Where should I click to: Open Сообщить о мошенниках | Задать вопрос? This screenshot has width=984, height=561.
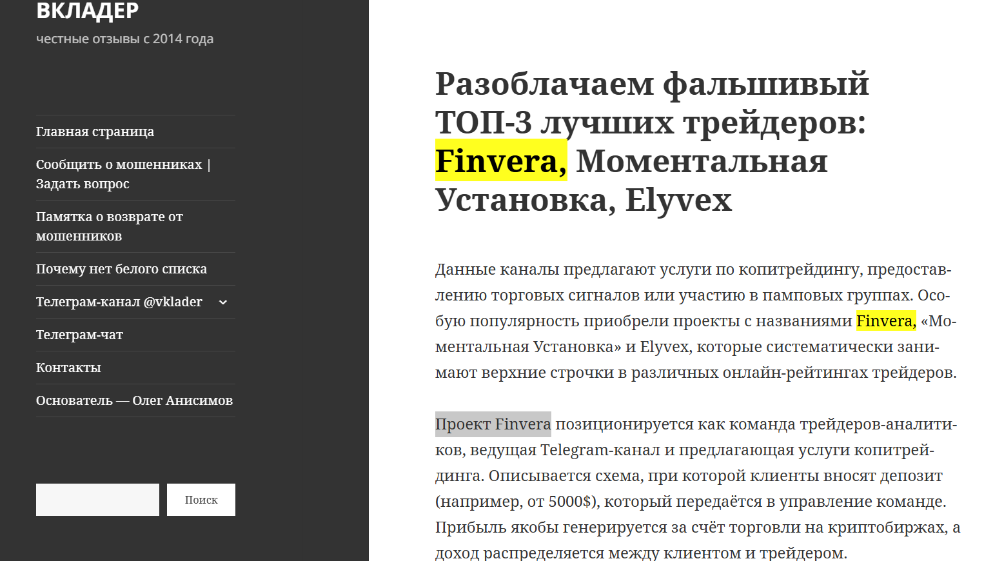coord(123,174)
